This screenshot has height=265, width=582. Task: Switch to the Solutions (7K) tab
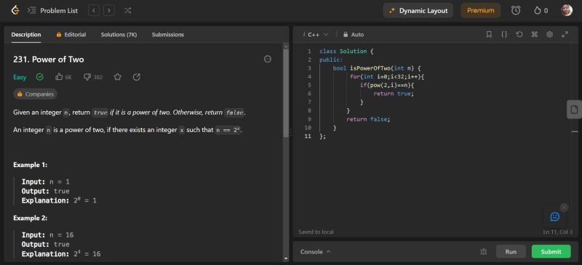[x=119, y=34]
